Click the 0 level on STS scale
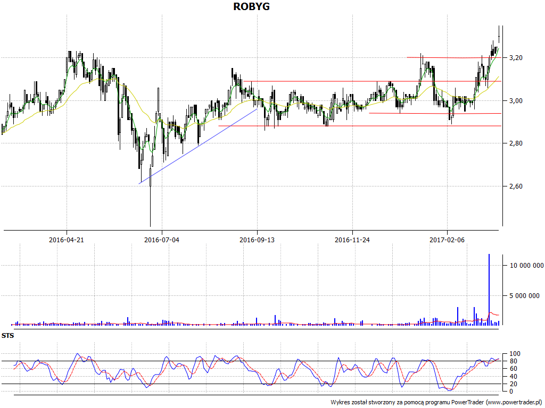The width and height of the screenshot is (545, 408). (x=511, y=392)
